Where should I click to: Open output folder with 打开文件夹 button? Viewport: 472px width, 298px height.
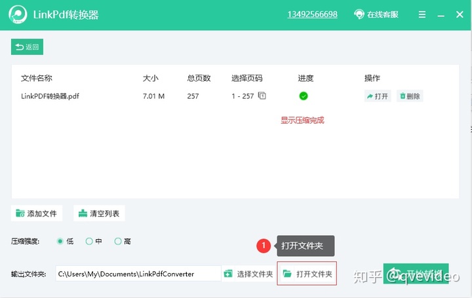coord(307,274)
